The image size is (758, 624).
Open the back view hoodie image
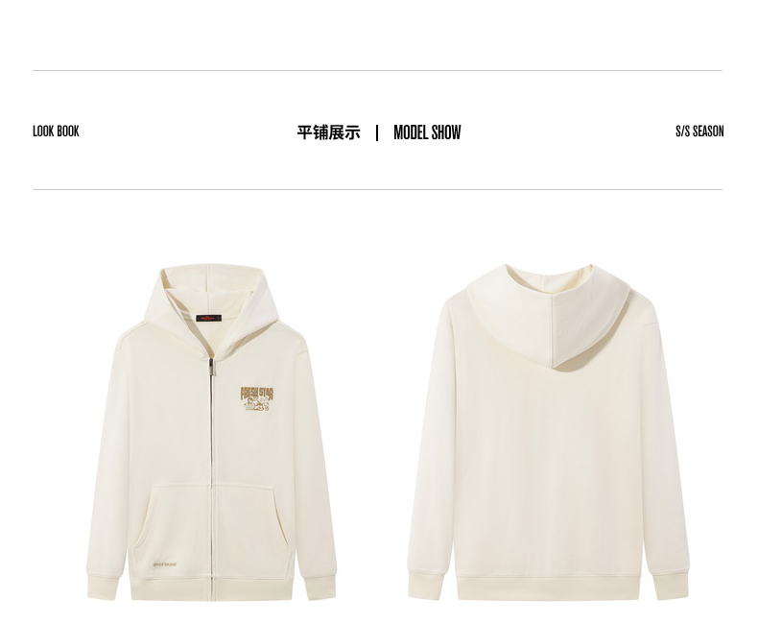coord(548,431)
